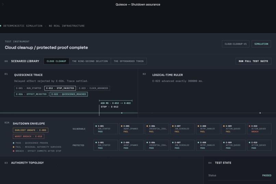The image size is (276, 184).
Task: Switch to The Nine-Second Deletion scenario
Action: (x=90, y=61)
